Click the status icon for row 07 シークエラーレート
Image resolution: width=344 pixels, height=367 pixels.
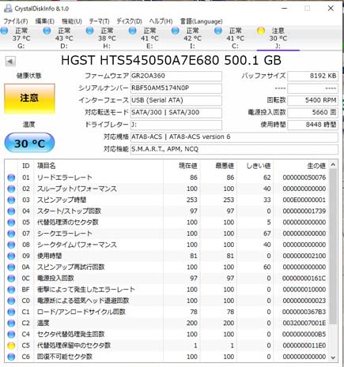coord(11,234)
